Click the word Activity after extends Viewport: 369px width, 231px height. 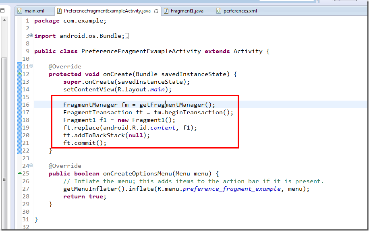[248, 51]
